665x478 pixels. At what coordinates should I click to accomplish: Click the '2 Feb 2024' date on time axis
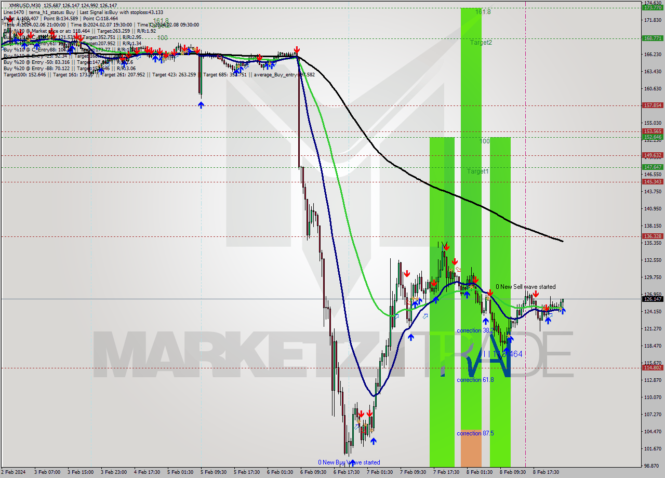13,472
